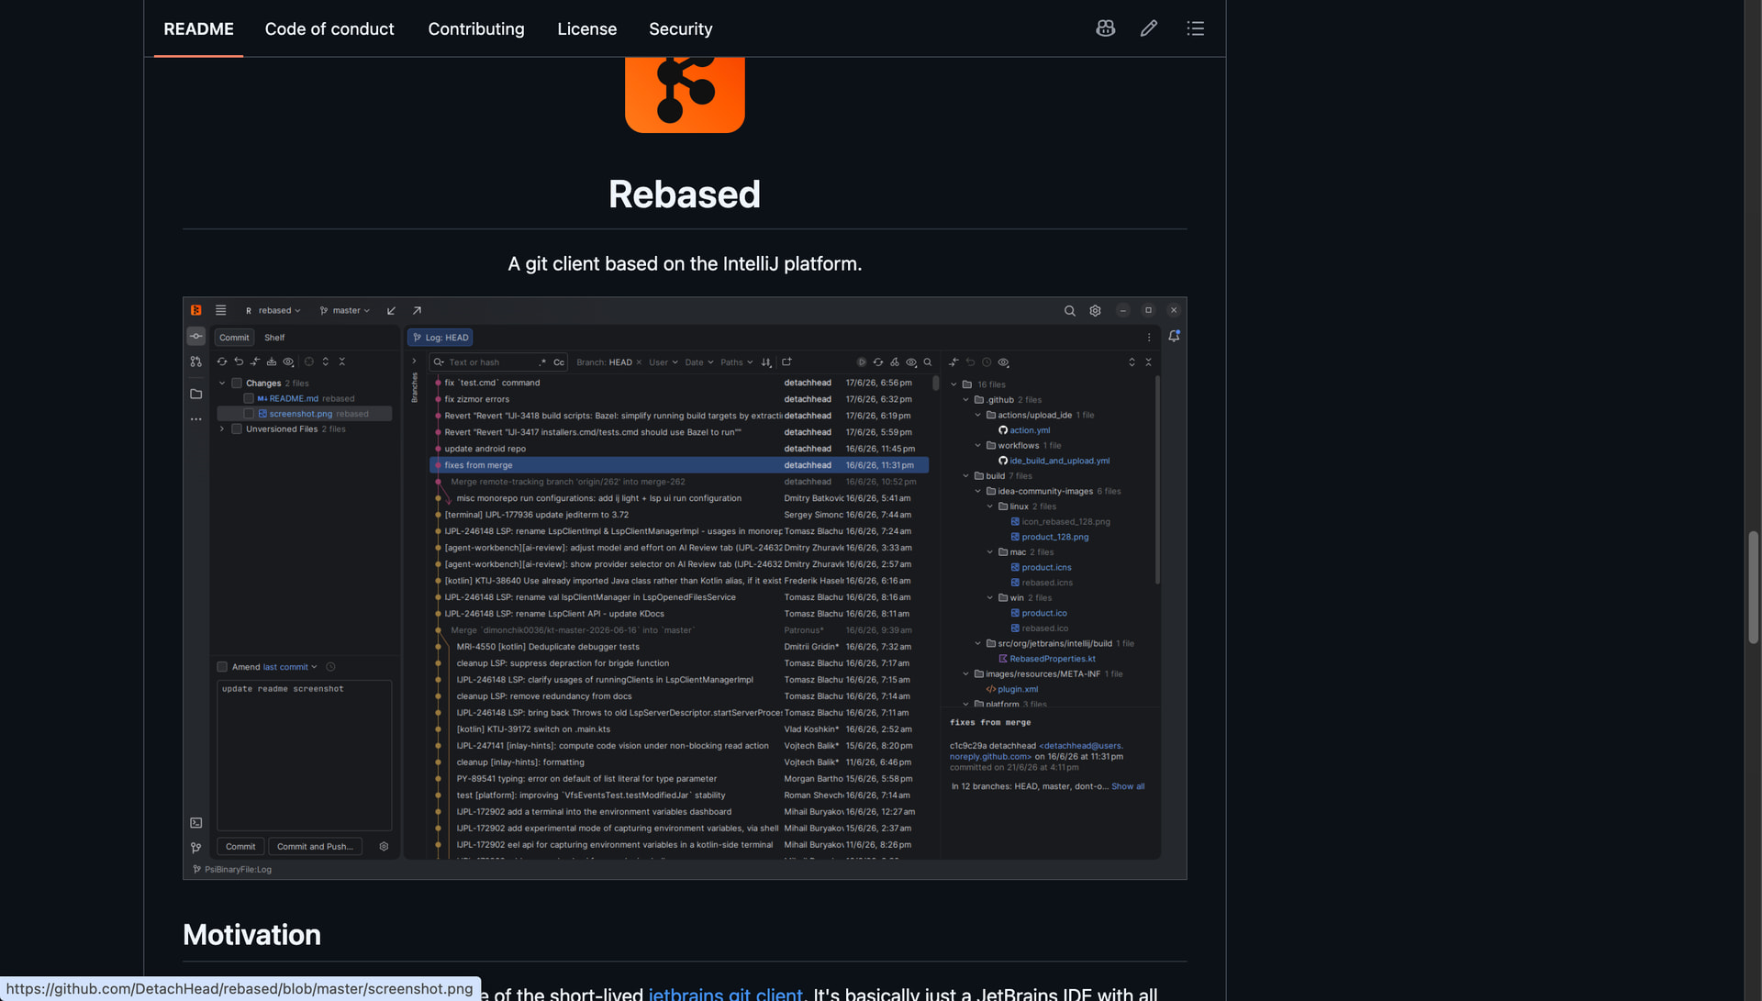Image resolution: width=1762 pixels, height=1001 pixels.
Task: Select the Commit tool window sidebar icon
Action: pyautogui.click(x=196, y=336)
